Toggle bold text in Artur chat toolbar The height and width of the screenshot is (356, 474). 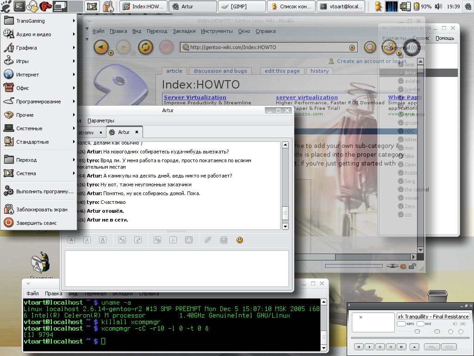click(x=71, y=240)
